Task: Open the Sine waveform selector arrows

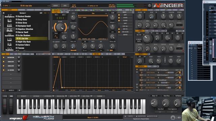Action: point(106,13)
